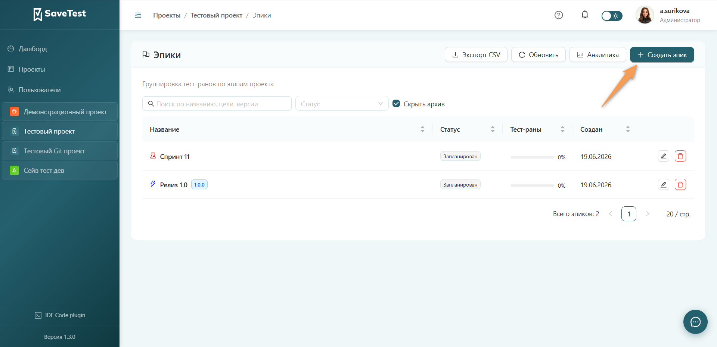717x347 pixels.
Task: Click the Экспорт CSV button
Action: (476, 55)
